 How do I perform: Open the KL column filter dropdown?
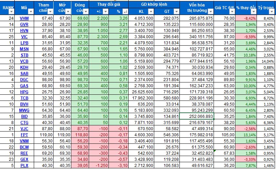coord(151,12)
